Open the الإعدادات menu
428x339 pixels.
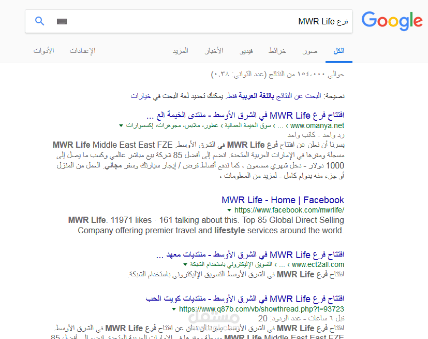pyautogui.click(x=82, y=51)
